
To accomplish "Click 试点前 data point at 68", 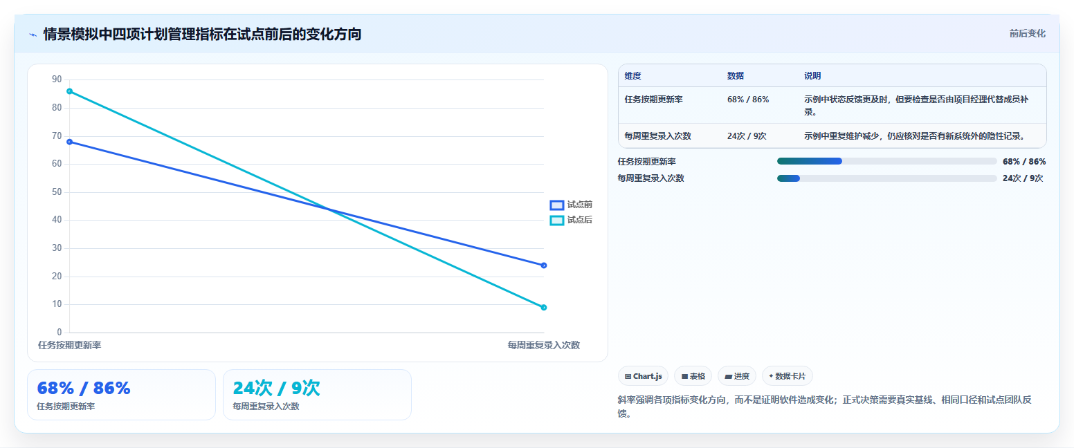I will [x=69, y=142].
